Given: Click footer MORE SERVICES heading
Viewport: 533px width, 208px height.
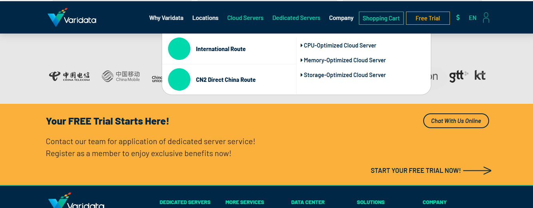Looking at the screenshot, I should click(x=245, y=202).
